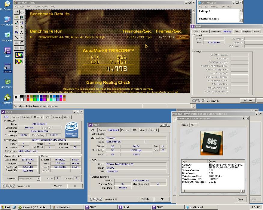Image resolution: width=263 pixels, height=210 pixels.
Task: Pick the Eraser tool in Paint
Action: [x=17, y=17]
